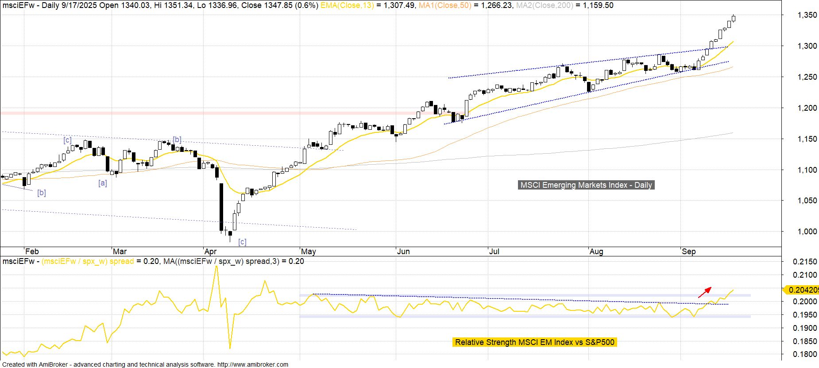Select the [b] wave label at the March peak

(x=177, y=139)
